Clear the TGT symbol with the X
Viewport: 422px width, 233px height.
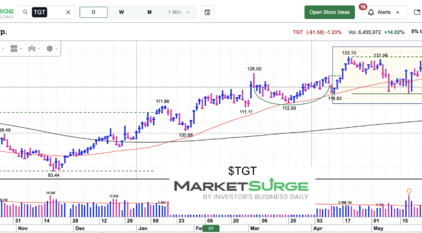[x=69, y=12]
